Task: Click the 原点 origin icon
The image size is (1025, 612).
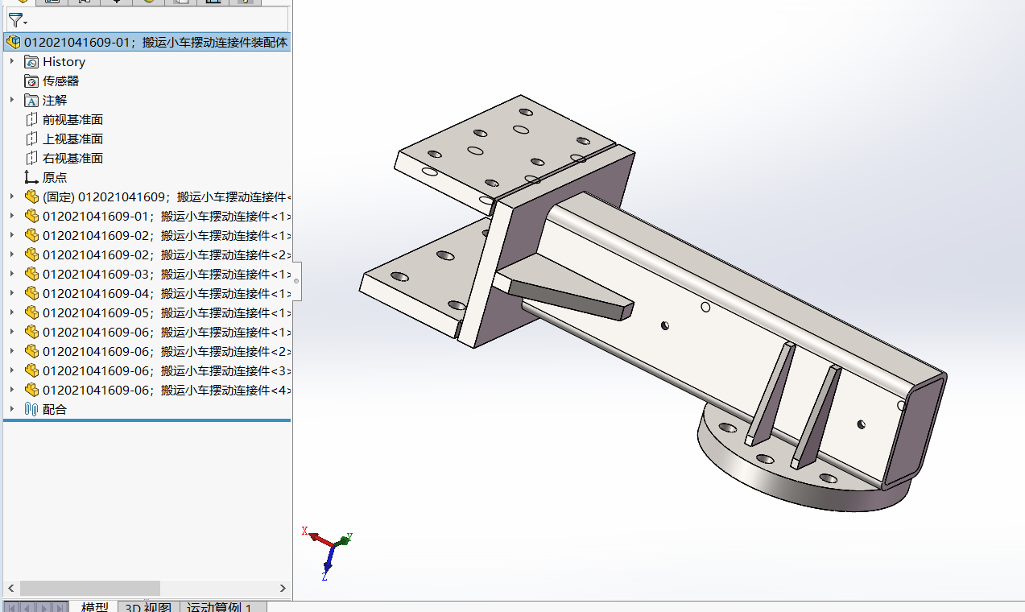Action: (x=31, y=178)
